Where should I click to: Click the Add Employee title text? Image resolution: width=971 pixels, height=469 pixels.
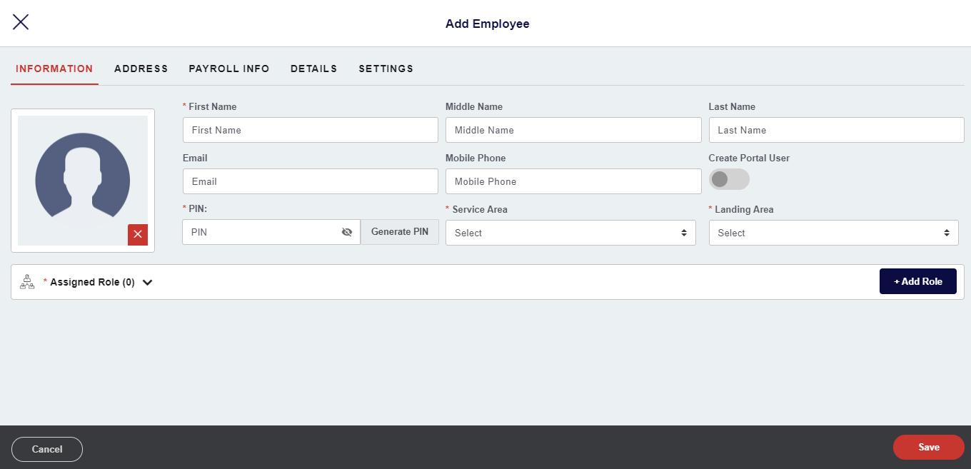(488, 24)
